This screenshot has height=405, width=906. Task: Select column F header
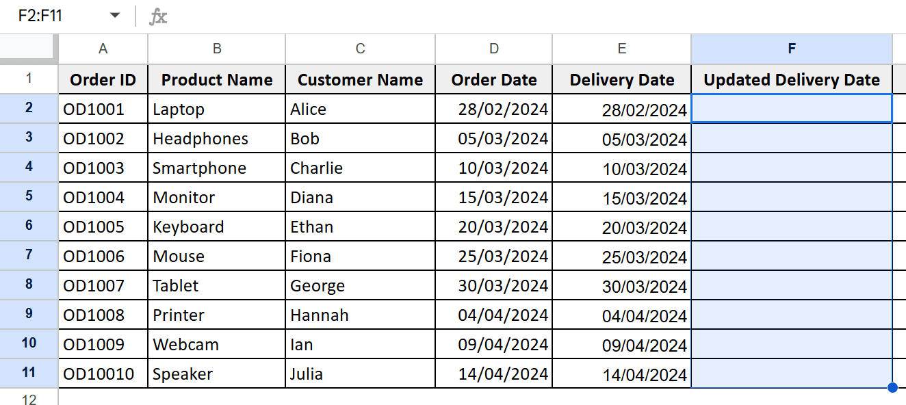click(792, 49)
